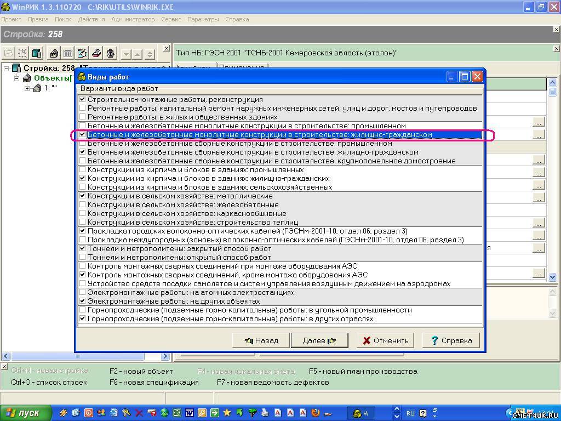Click left tree panel scroll-left arrow
This screenshot has height=421, width=561.
pos(5,356)
